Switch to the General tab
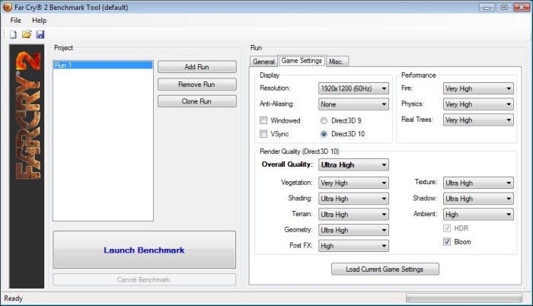Image resolution: width=533 pixels, height=306 pixels. click(x=263, y=62)
